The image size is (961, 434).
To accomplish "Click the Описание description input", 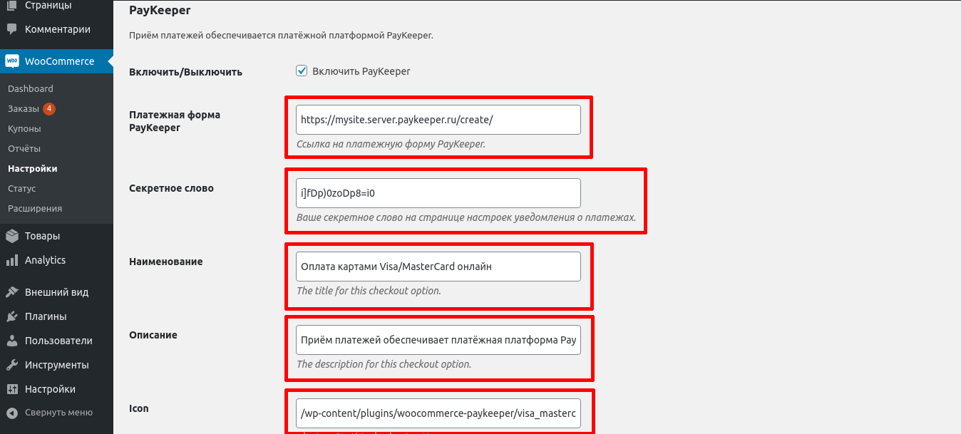I will (x=438, y=340).
